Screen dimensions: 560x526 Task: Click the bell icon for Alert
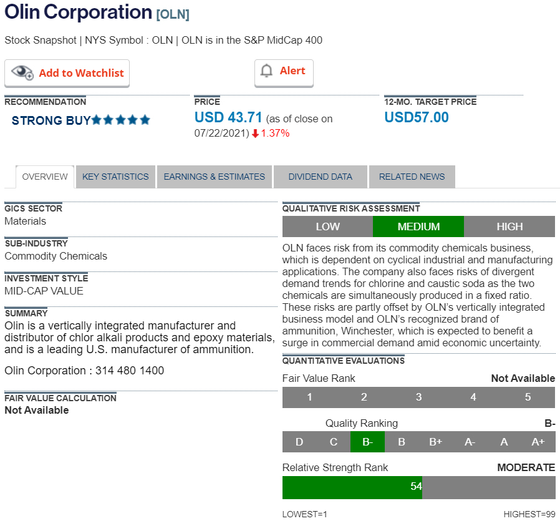tap(267, 71)
